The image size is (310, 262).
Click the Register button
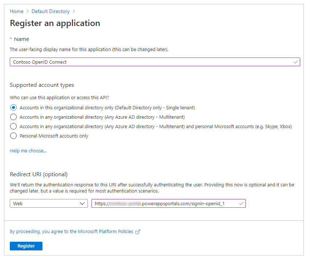pos(26,246)
